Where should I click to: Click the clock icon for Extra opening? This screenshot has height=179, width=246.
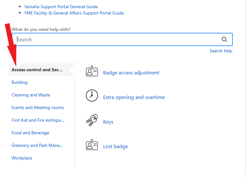point(92,95)
